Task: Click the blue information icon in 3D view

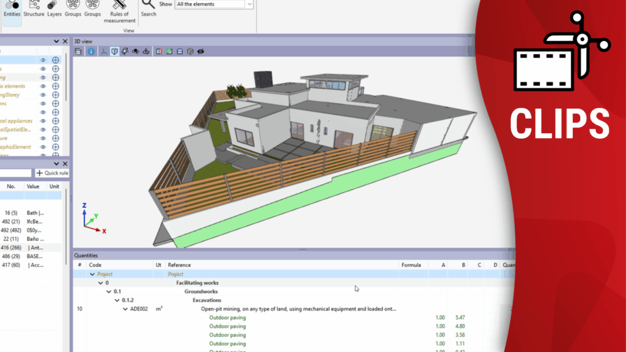Action: tap(91, 51)
